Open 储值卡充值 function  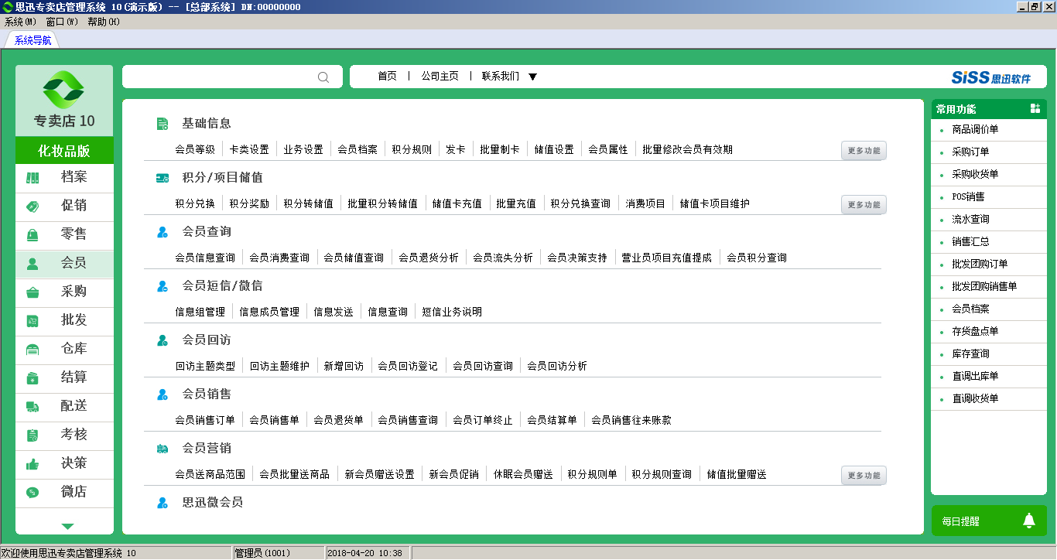tap(457, 203)
